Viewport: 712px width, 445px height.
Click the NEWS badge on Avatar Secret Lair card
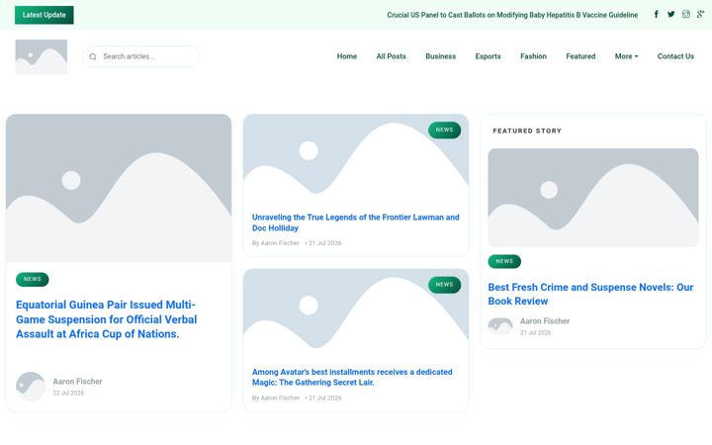445,285
